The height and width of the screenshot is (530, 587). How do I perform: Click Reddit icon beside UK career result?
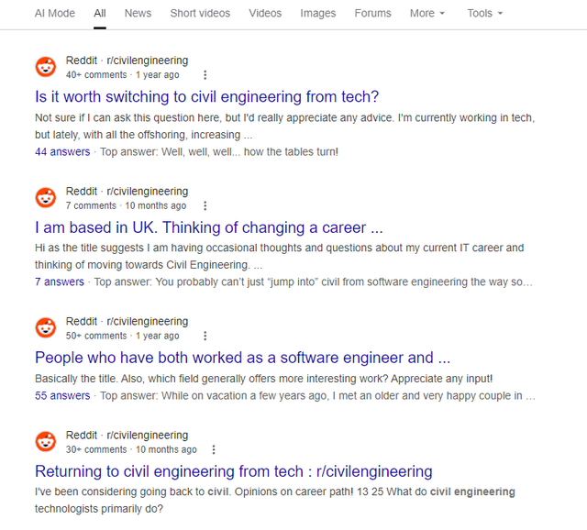[46, 198]
